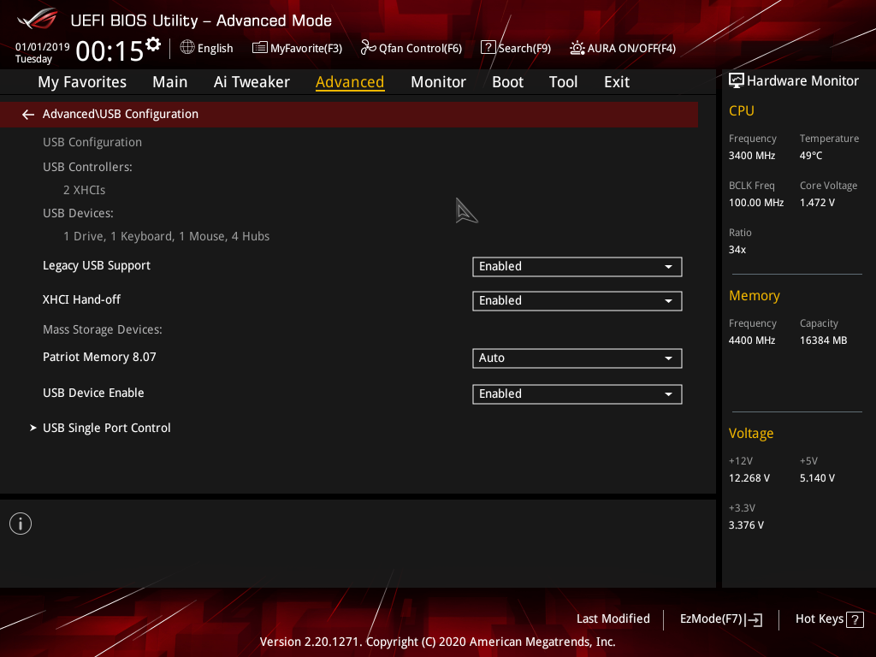Click +3.3V 3.376 V value
This screenshot has width=876, height=657.
coord(746,525)
